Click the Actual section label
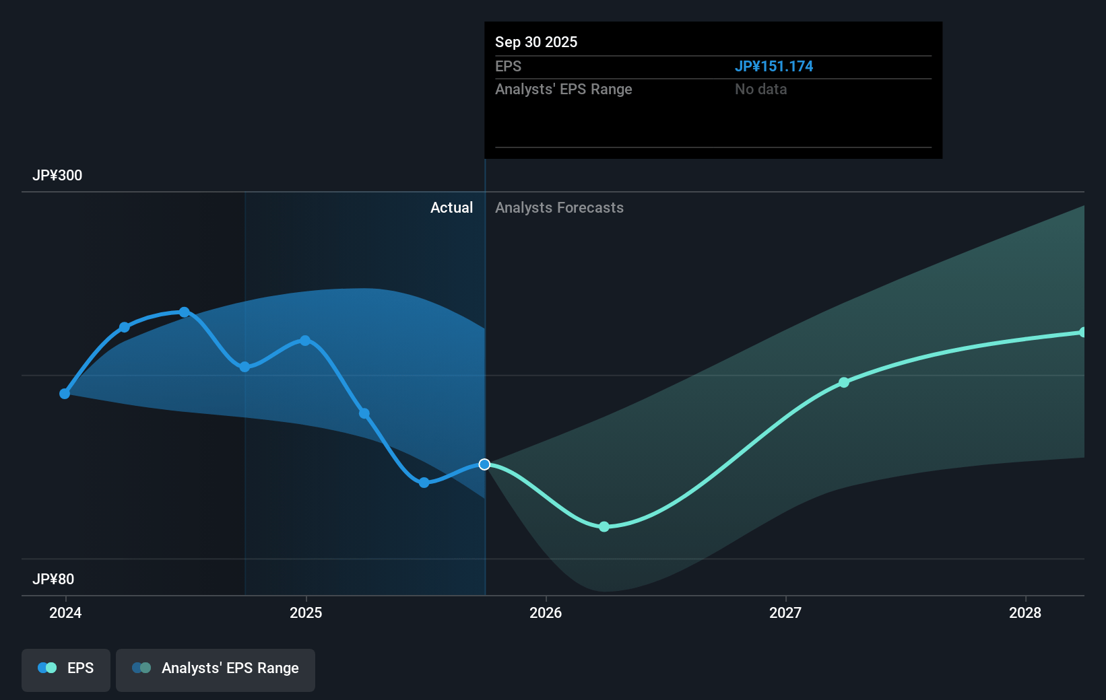The image size is (1106, 700). pos(451,208)
